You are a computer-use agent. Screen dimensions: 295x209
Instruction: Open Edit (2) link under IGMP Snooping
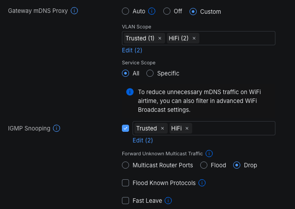[142, 140]
